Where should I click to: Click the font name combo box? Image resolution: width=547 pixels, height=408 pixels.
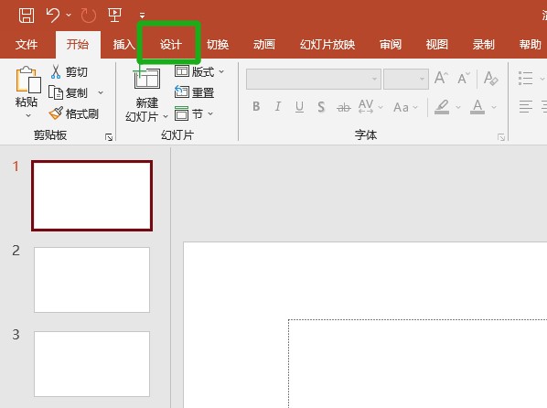313,79
